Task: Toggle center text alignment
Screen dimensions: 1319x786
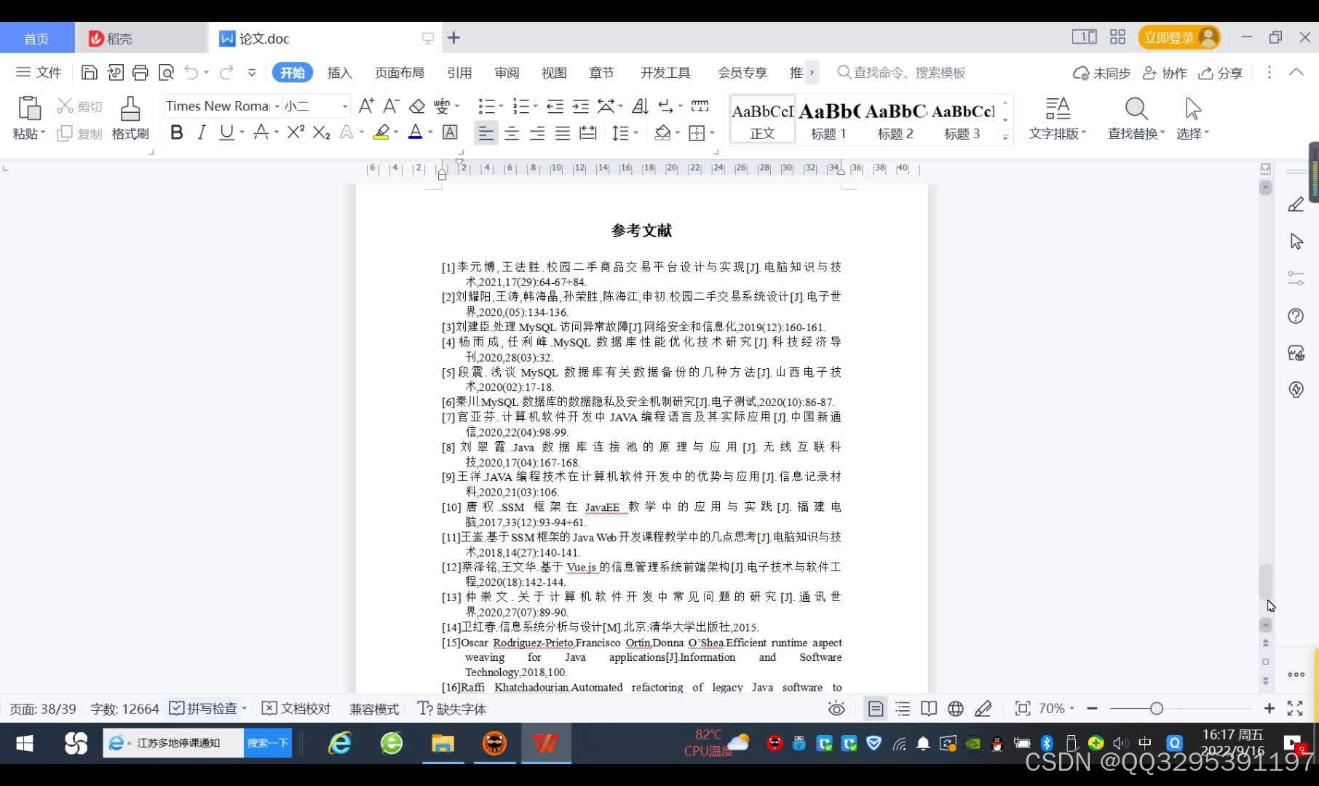Action: coord(512,132)
